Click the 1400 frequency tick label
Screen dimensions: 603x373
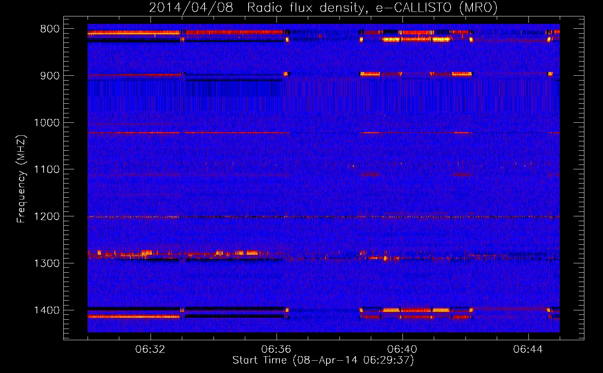(x=47, y=310)
